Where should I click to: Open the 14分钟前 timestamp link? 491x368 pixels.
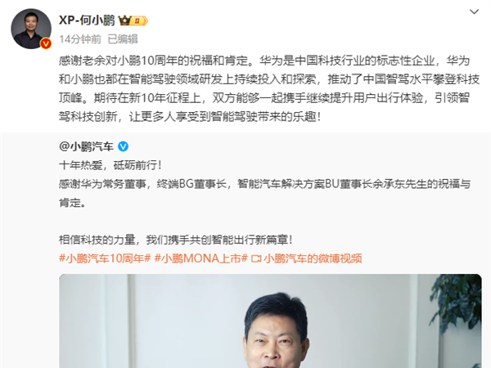point(80,39)
